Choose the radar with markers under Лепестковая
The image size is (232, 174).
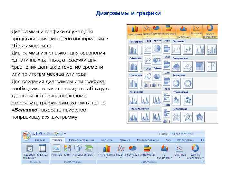point(188,117)
